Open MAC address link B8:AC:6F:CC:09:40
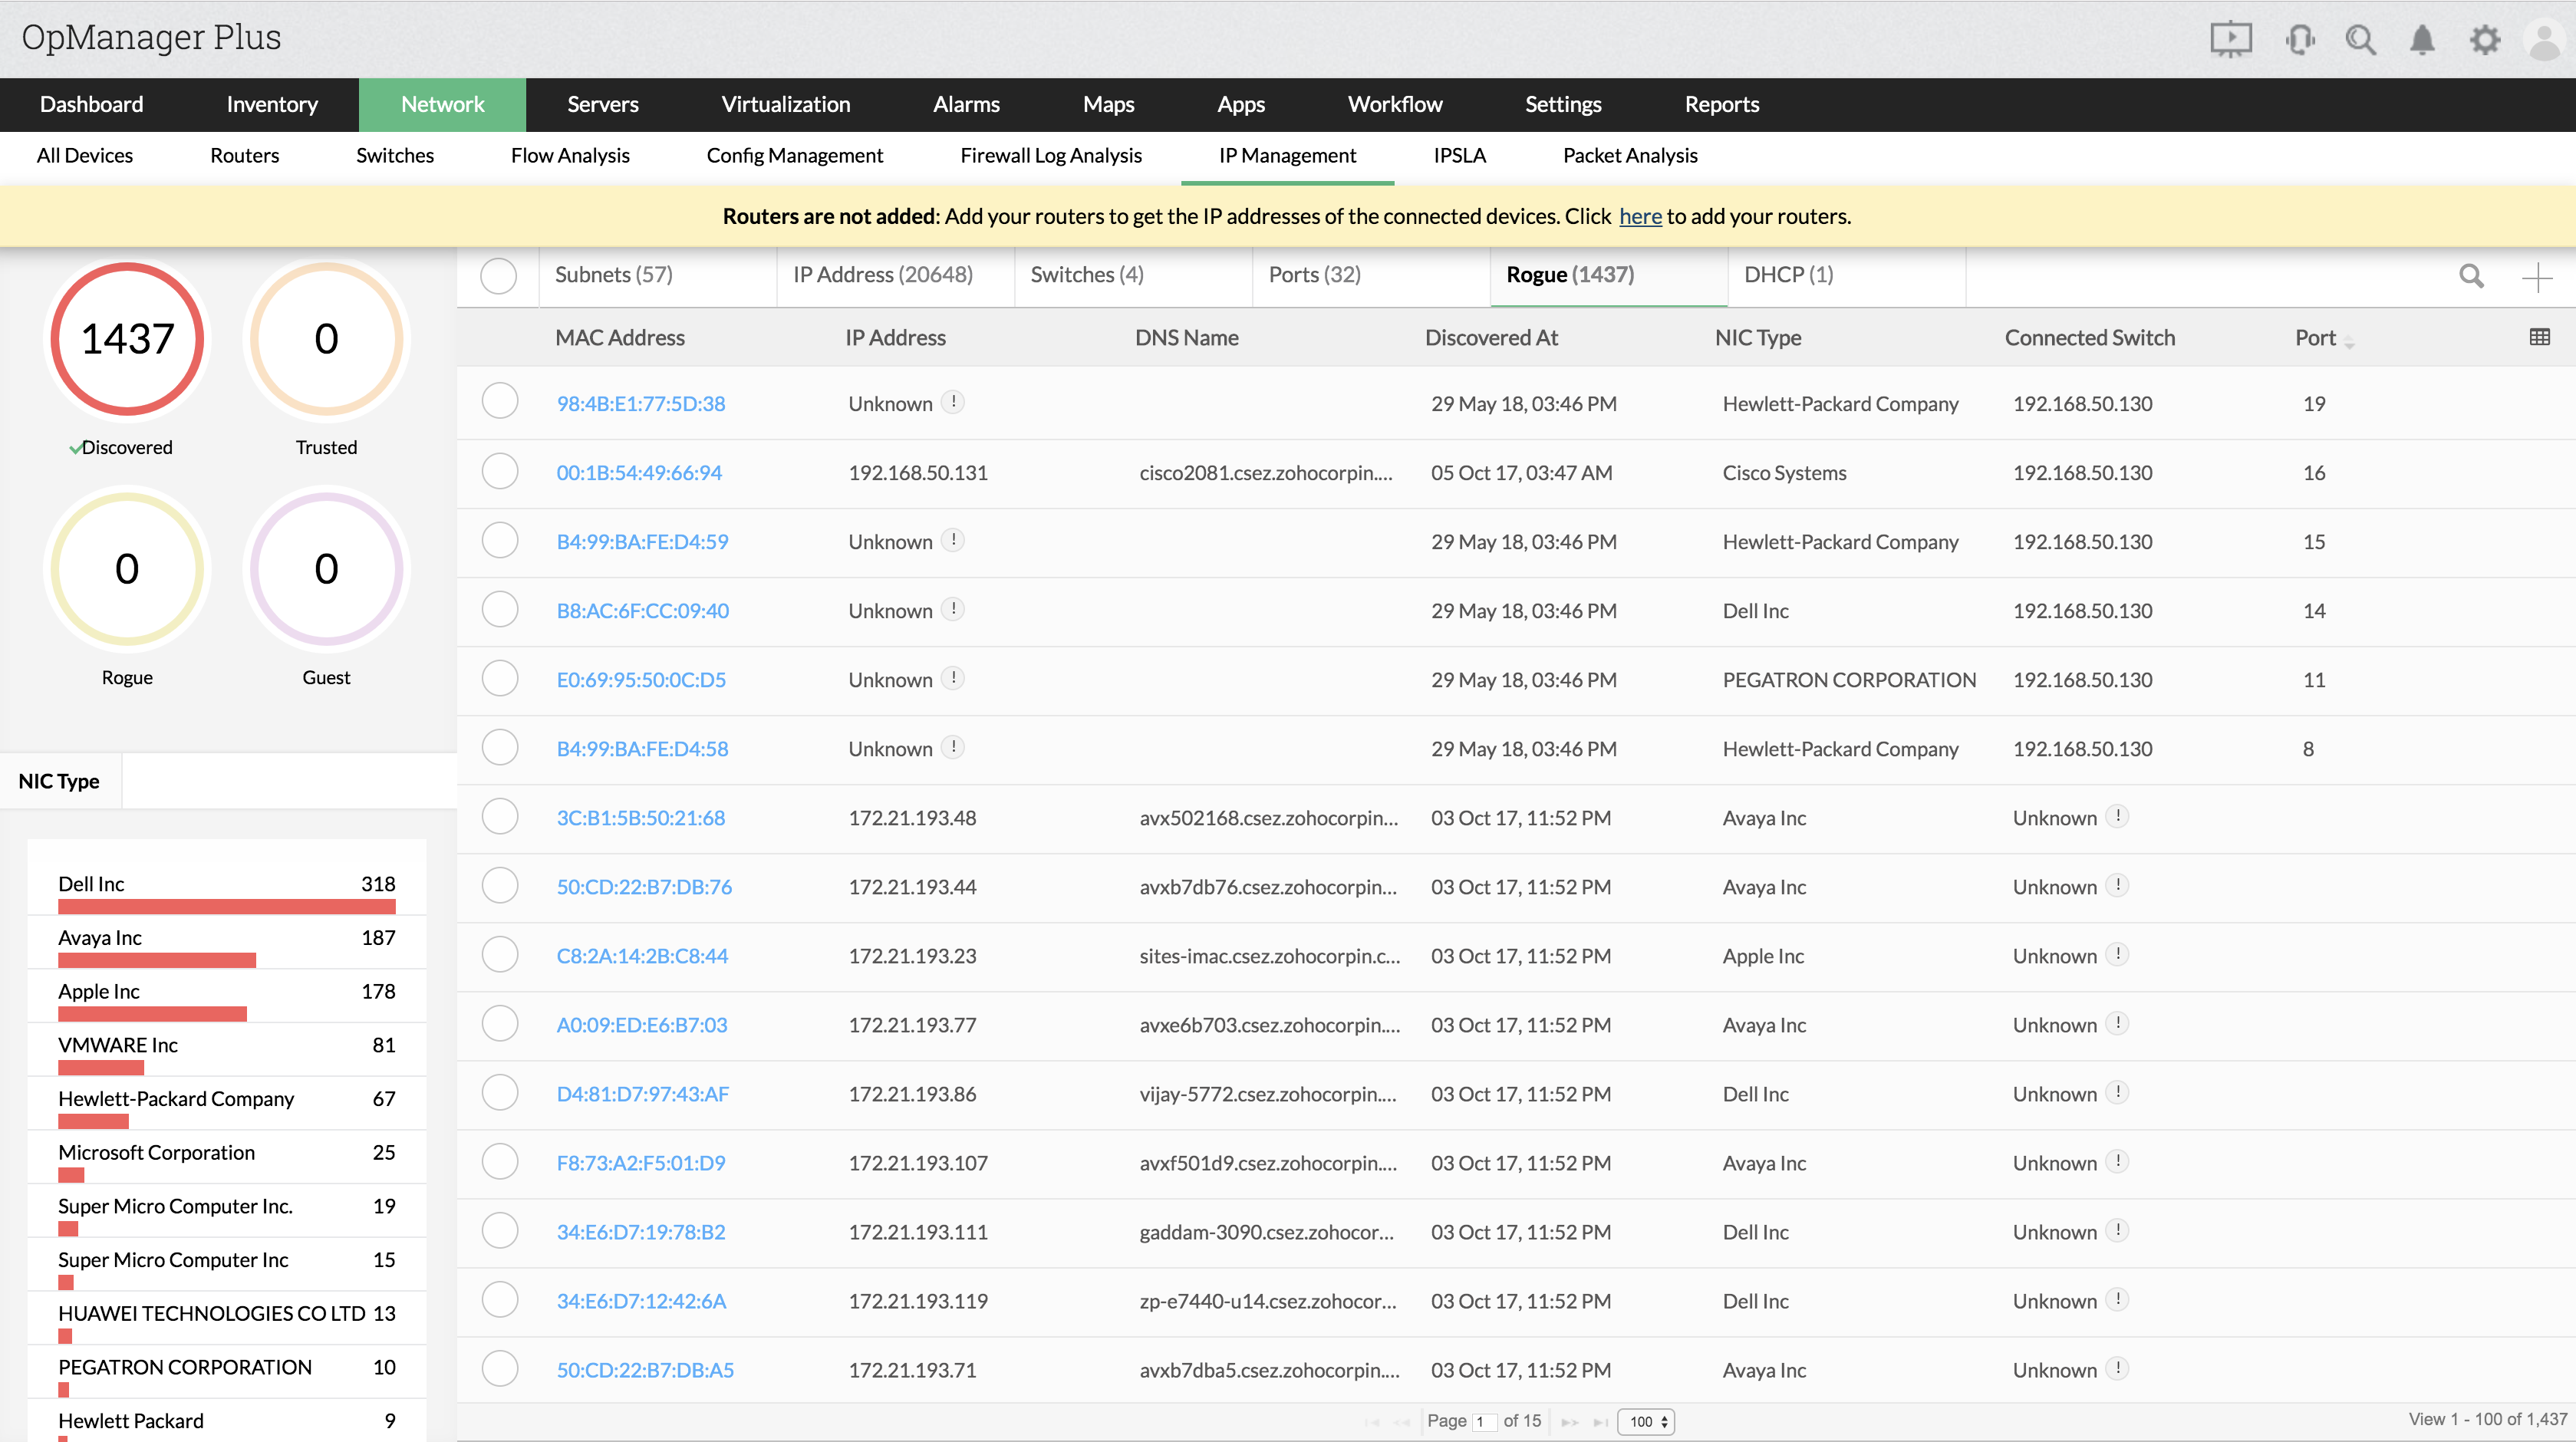The width and height of the screenshot is (2576, 1442). [642, 611]
